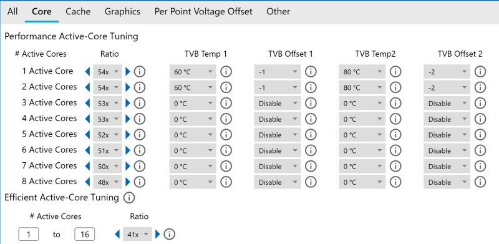The height and width of the screenshot is (244, 499).
Task: Click info icon for 5 Active Cores TVB Temp2
Action: (395, 135)
